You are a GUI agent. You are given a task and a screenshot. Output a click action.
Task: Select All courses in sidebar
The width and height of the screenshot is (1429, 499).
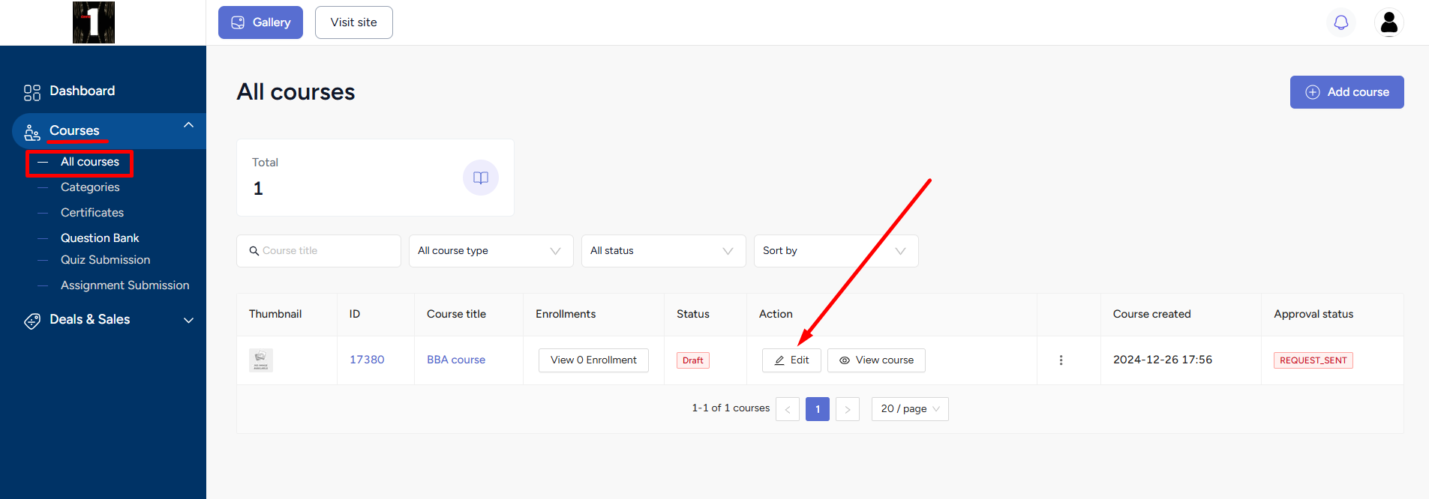[90, 162]
